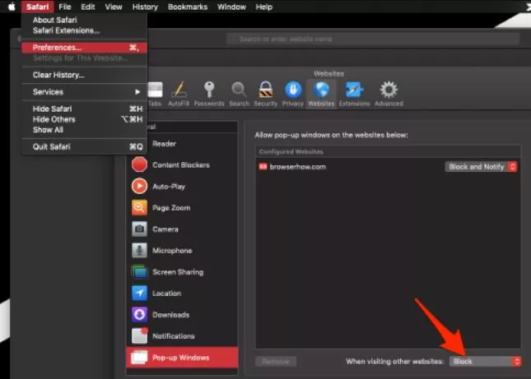Viewport: 531px width, 379px height.
Task: Click the Remove button
Action: coord(276,362)
